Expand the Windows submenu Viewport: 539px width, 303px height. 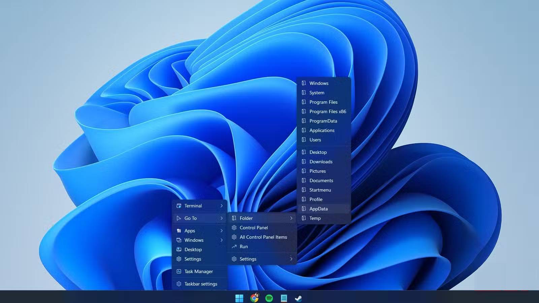[x=222, y=240]
